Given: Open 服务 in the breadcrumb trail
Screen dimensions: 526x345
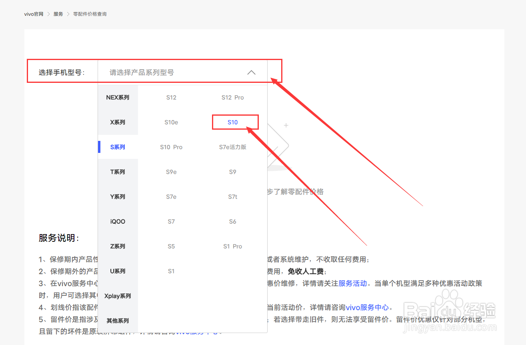Looking at the screenshot, I should coord(58,14).
